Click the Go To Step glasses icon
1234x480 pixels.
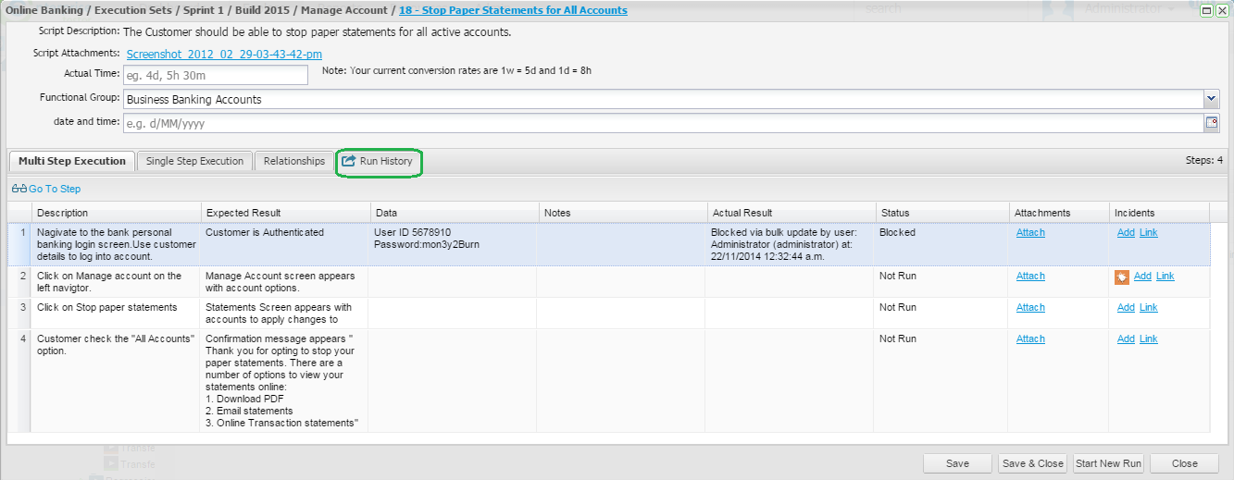coord(19,190)
